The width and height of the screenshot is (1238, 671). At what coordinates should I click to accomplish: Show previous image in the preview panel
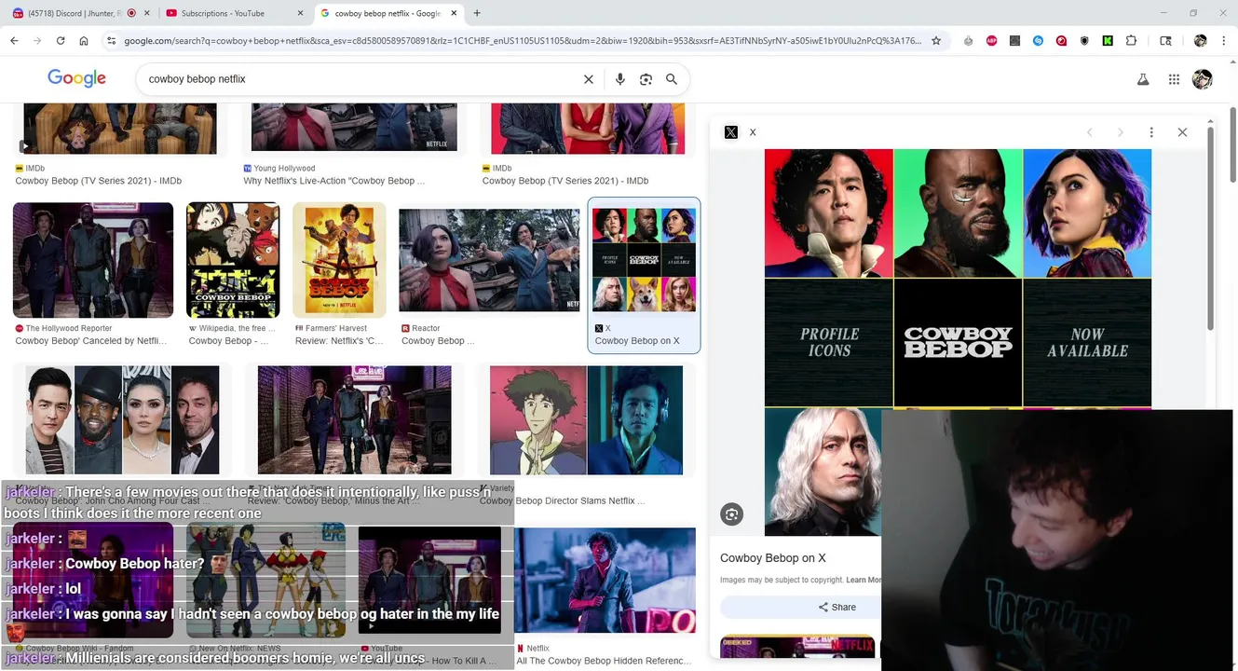point(1089,132)
